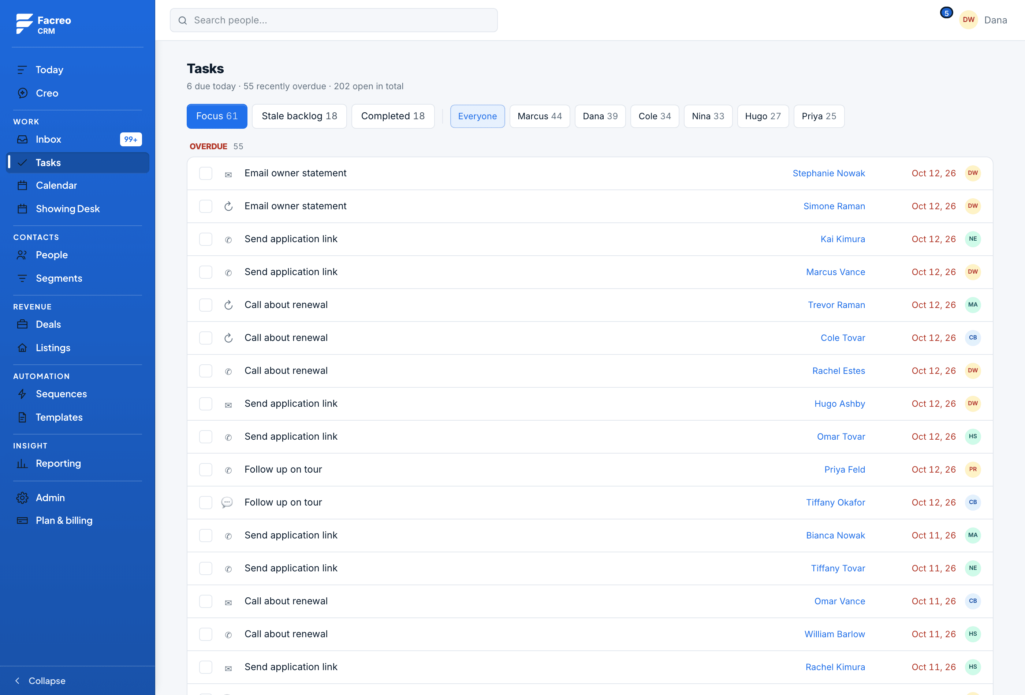Screen dimensions: 1025x695
Task: Click the Search people field
Action: (x=334, y=20)
